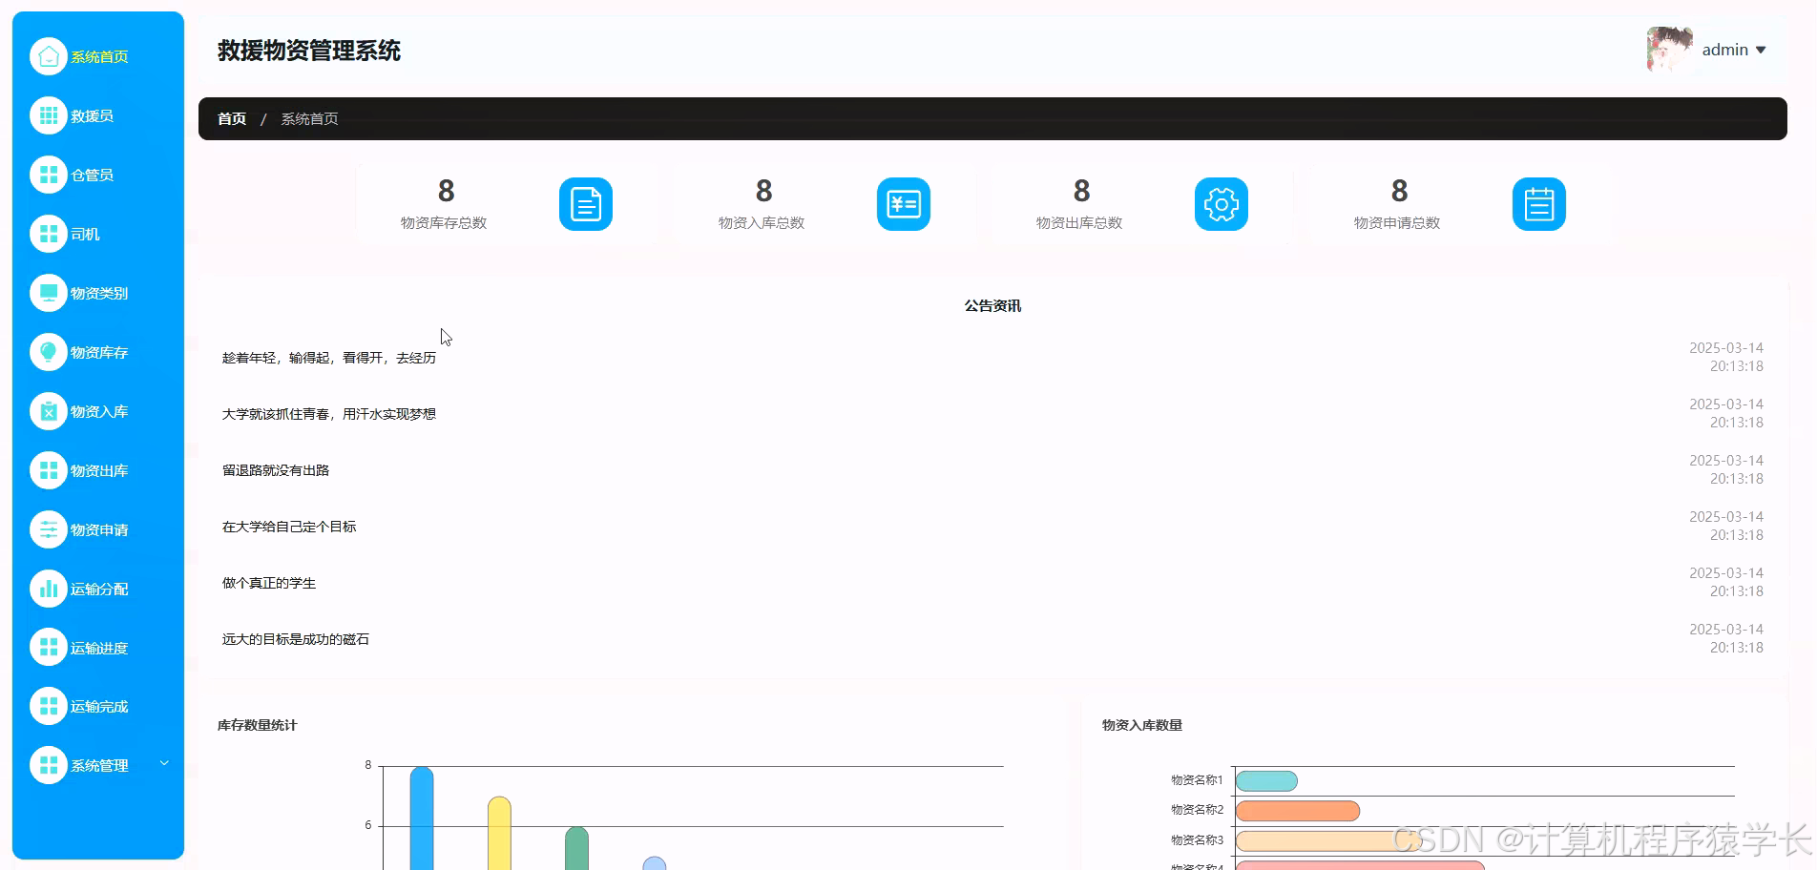Open the 物资库存 menu item
1817x870 pixels.
(x=98, y=352)
